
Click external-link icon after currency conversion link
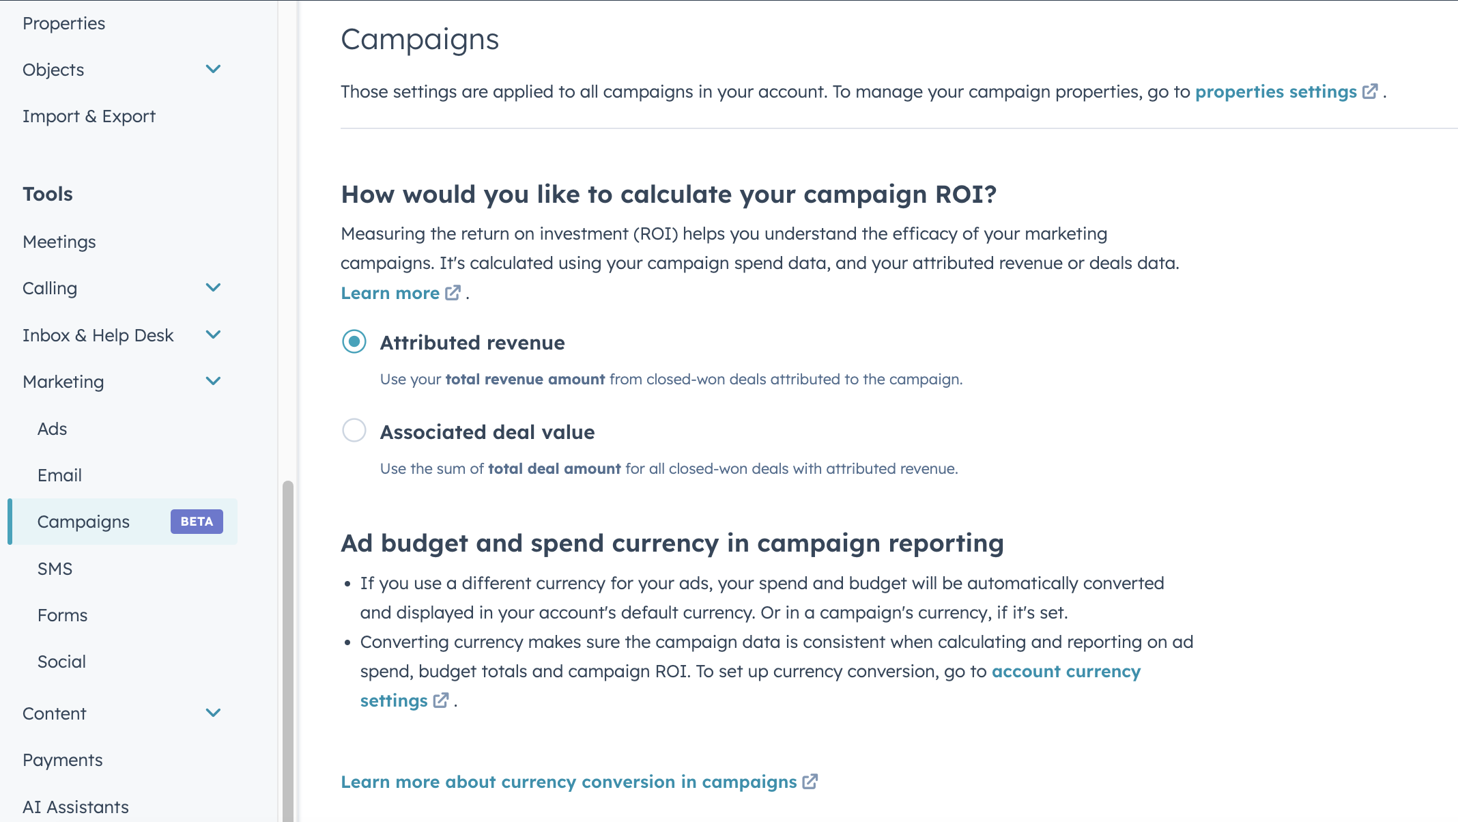click(x=810, y=782)
